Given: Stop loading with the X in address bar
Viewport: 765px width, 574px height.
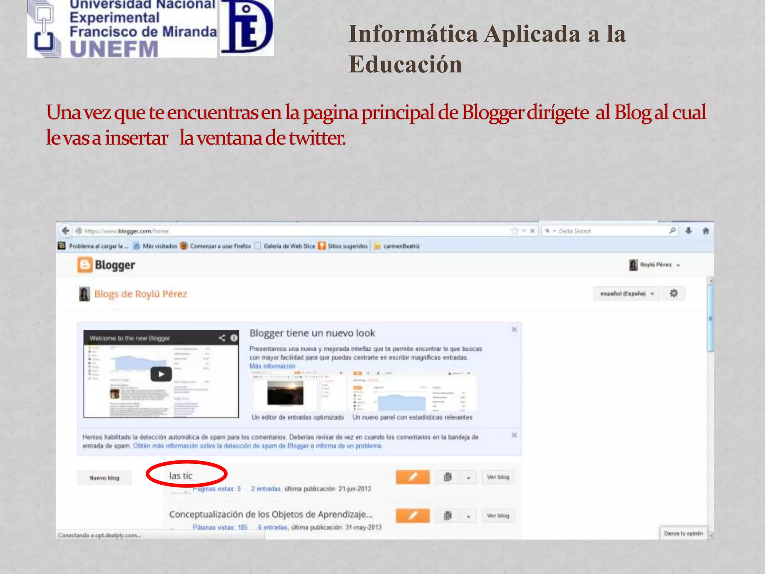Looking at the screenshot, I should [532, 231].
